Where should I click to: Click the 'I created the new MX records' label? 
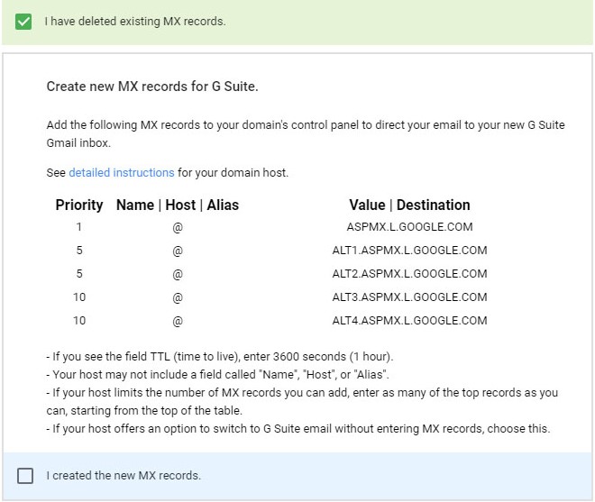pyautogui.click(x=124, y=476)
